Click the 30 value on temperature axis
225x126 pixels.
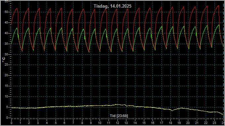click(x=6, y=54)
